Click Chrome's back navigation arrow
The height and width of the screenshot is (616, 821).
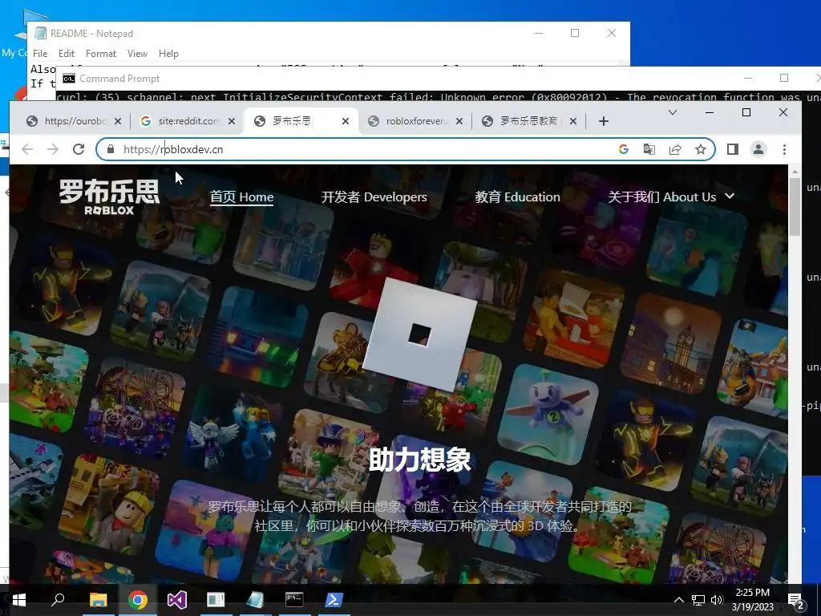(27, 149)
